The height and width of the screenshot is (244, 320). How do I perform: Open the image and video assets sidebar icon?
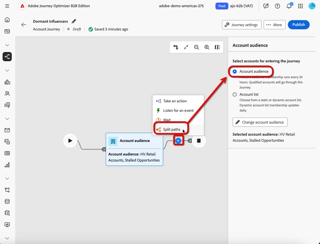click(x=7, y=142)
